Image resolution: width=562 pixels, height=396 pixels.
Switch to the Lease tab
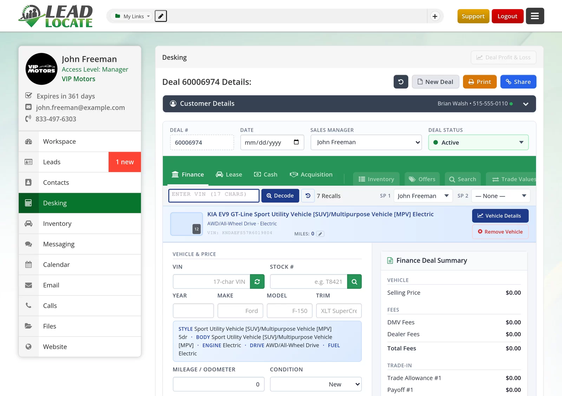tap(229, 175)
